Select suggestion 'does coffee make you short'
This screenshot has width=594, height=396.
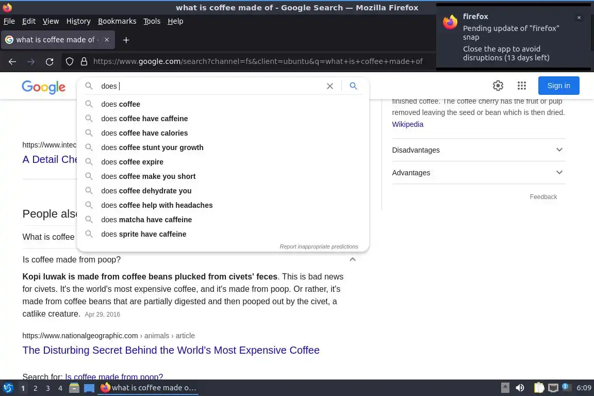pos(223,176)
